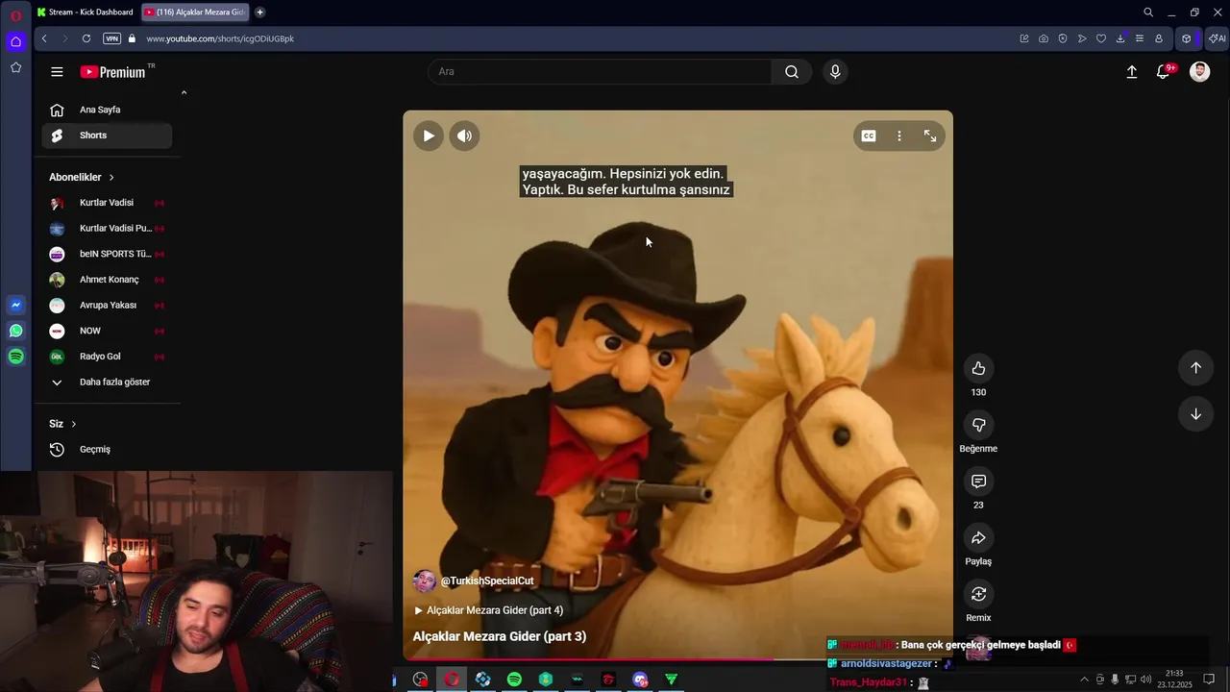This screenshot has width=1230, height=692.
Task: Open beIN SPORTS Tü... subscription
Action: [107, 254]
